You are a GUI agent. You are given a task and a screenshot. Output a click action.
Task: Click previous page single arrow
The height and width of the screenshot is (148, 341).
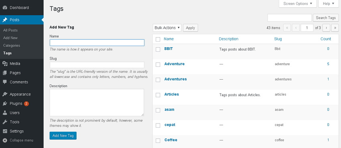pos(296,28)
